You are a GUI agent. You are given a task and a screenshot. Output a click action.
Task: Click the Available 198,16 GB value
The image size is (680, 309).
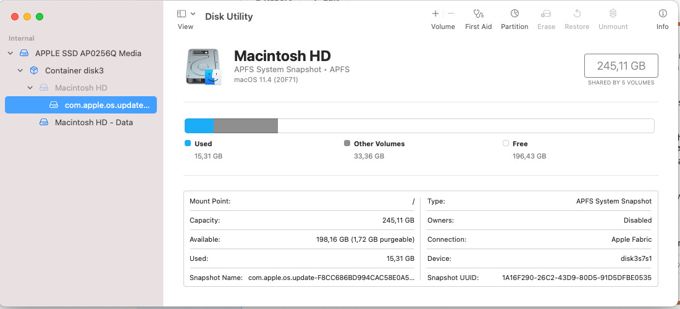point(365,239)
